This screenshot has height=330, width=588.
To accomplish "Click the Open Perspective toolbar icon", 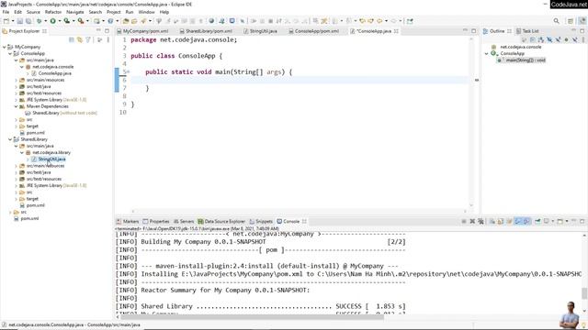I will 571,21.
